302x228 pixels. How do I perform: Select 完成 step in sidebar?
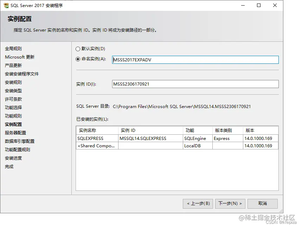coord(9,167)
